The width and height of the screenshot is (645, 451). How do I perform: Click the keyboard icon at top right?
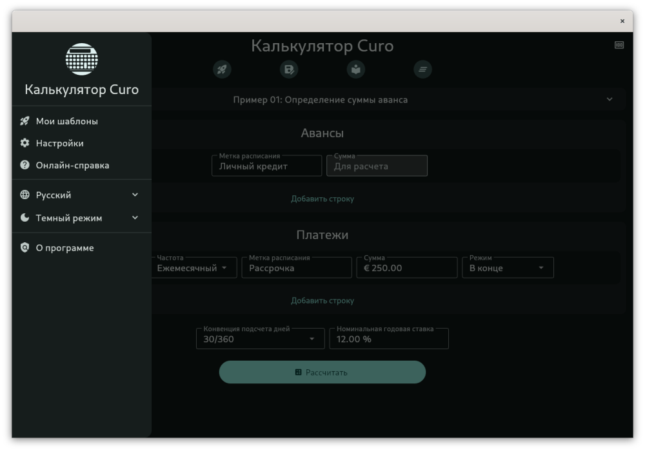[619, 44]
